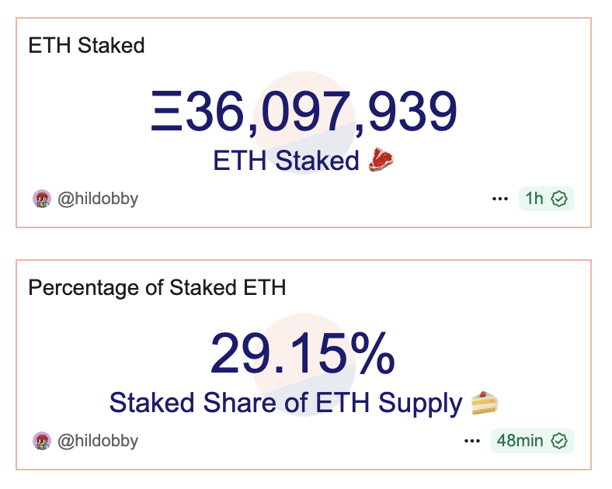Click the 29.15% counter value
Image resolution: width=612 pixels, height=489 pixels.
tap(303, 355)
